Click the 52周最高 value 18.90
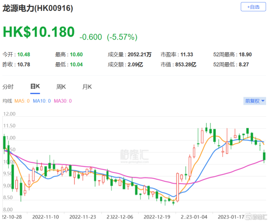 point(245,55)
